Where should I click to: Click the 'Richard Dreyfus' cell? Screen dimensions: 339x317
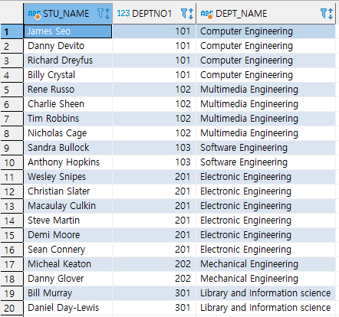point(67,60)
